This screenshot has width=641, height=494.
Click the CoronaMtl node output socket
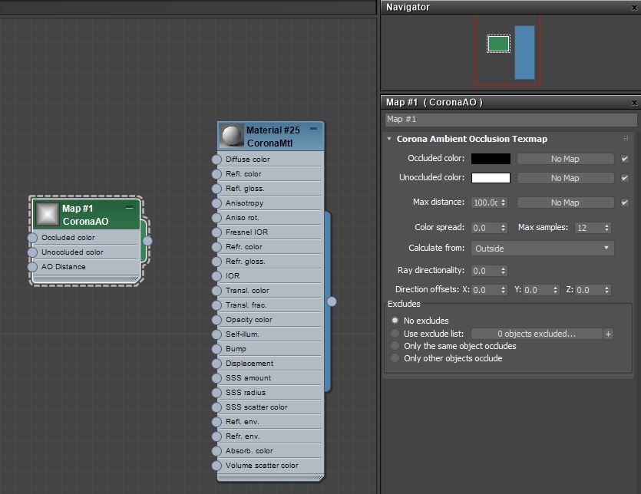coord(332,301)
